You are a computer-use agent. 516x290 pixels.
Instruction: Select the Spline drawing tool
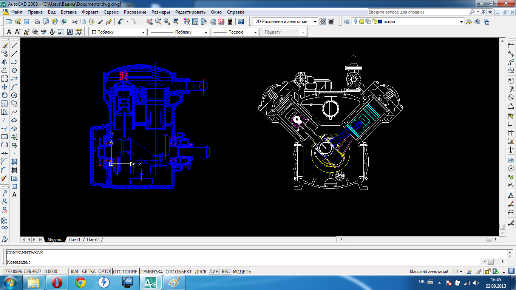14,112
